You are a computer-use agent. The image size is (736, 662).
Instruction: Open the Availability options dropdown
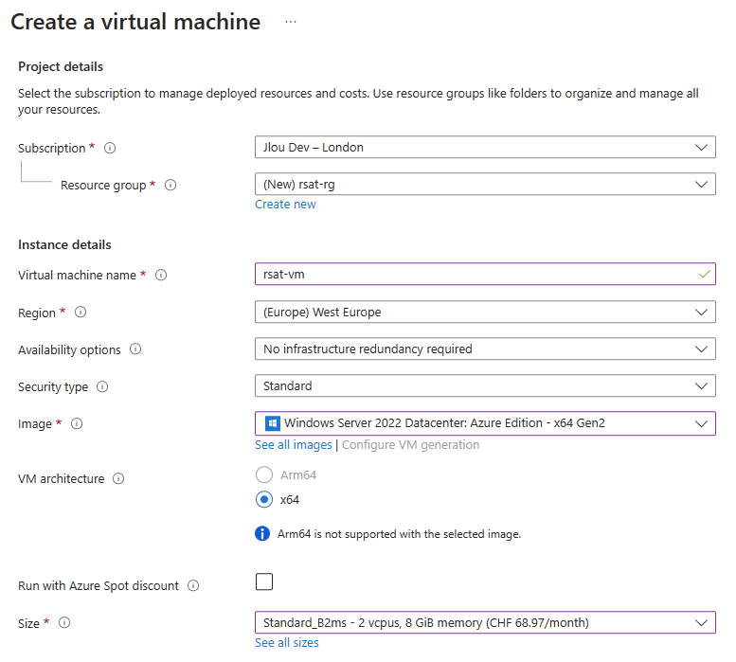point(485,349)
